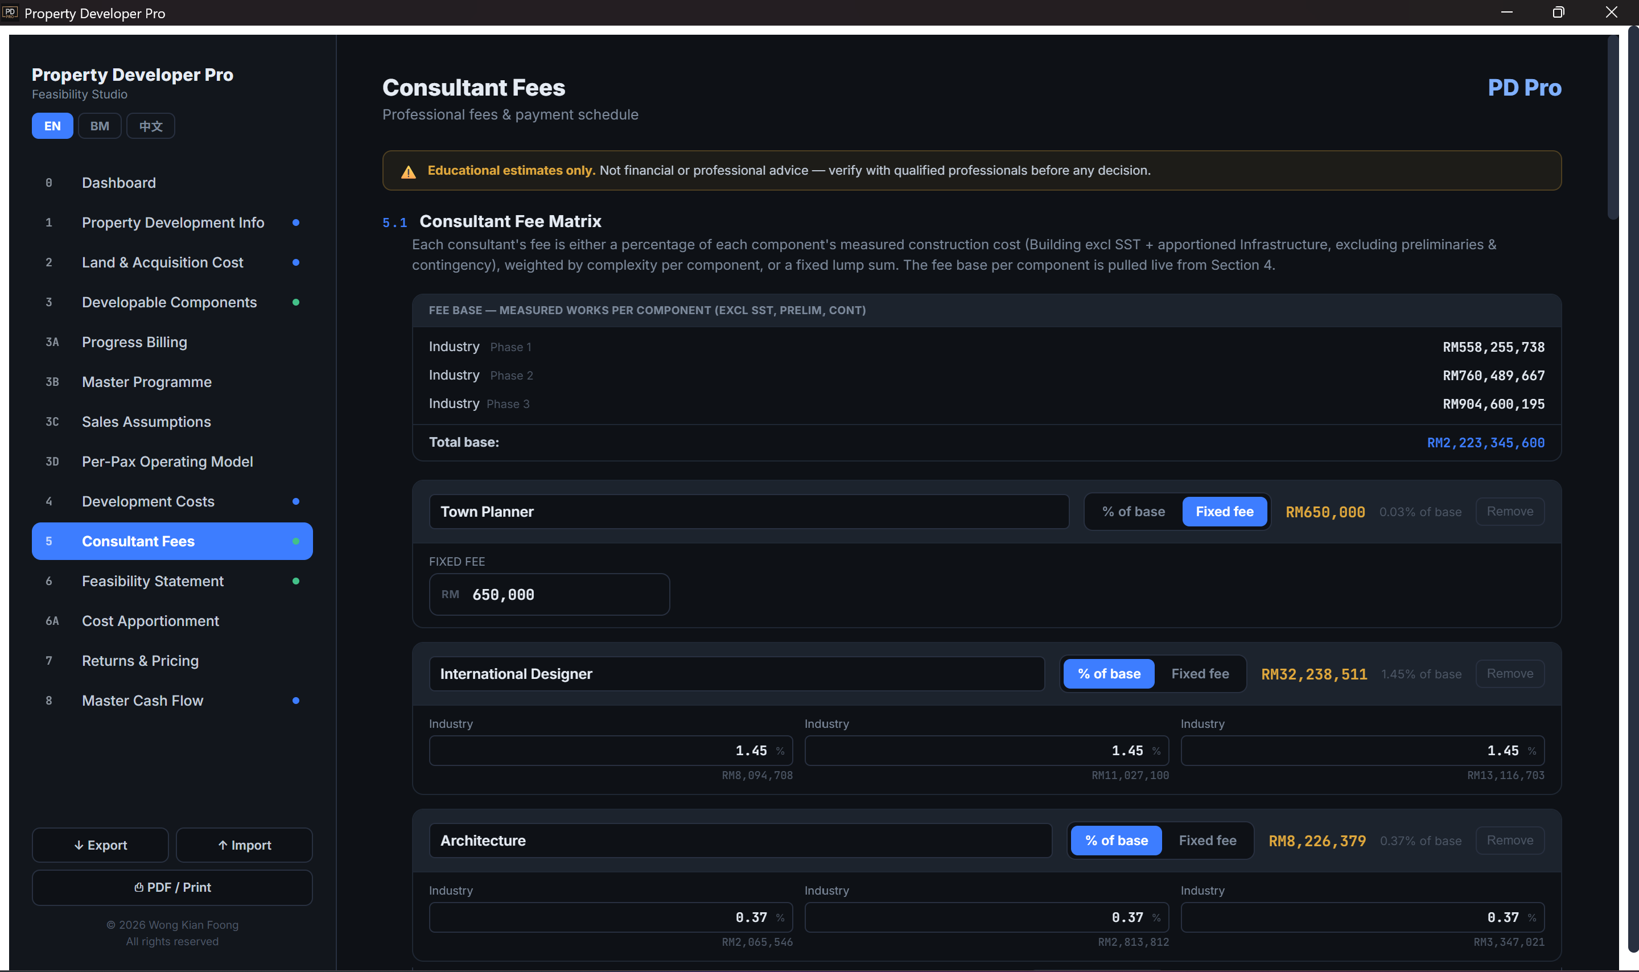
Task: Set Town Planner to % of base
Action: (x=1134, y=512)
